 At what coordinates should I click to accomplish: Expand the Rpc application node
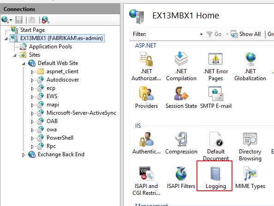[x=32, y=147]
